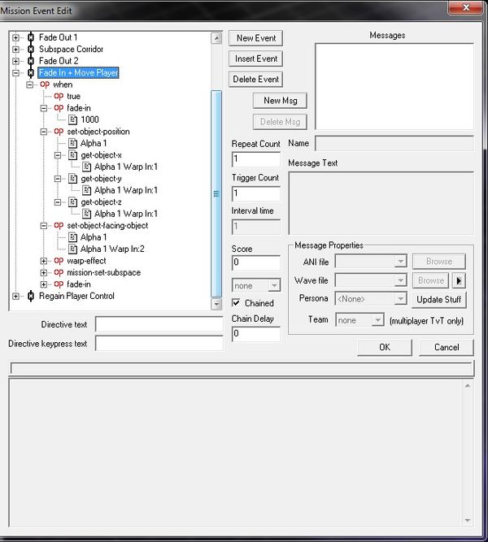
Task: Expand the warp-effect operator node
Action: point(45,261)
